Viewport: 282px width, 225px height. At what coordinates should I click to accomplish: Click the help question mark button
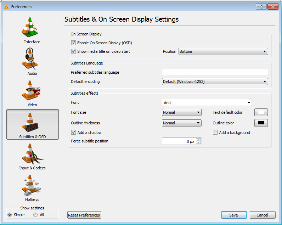click(x=261, y=6)
